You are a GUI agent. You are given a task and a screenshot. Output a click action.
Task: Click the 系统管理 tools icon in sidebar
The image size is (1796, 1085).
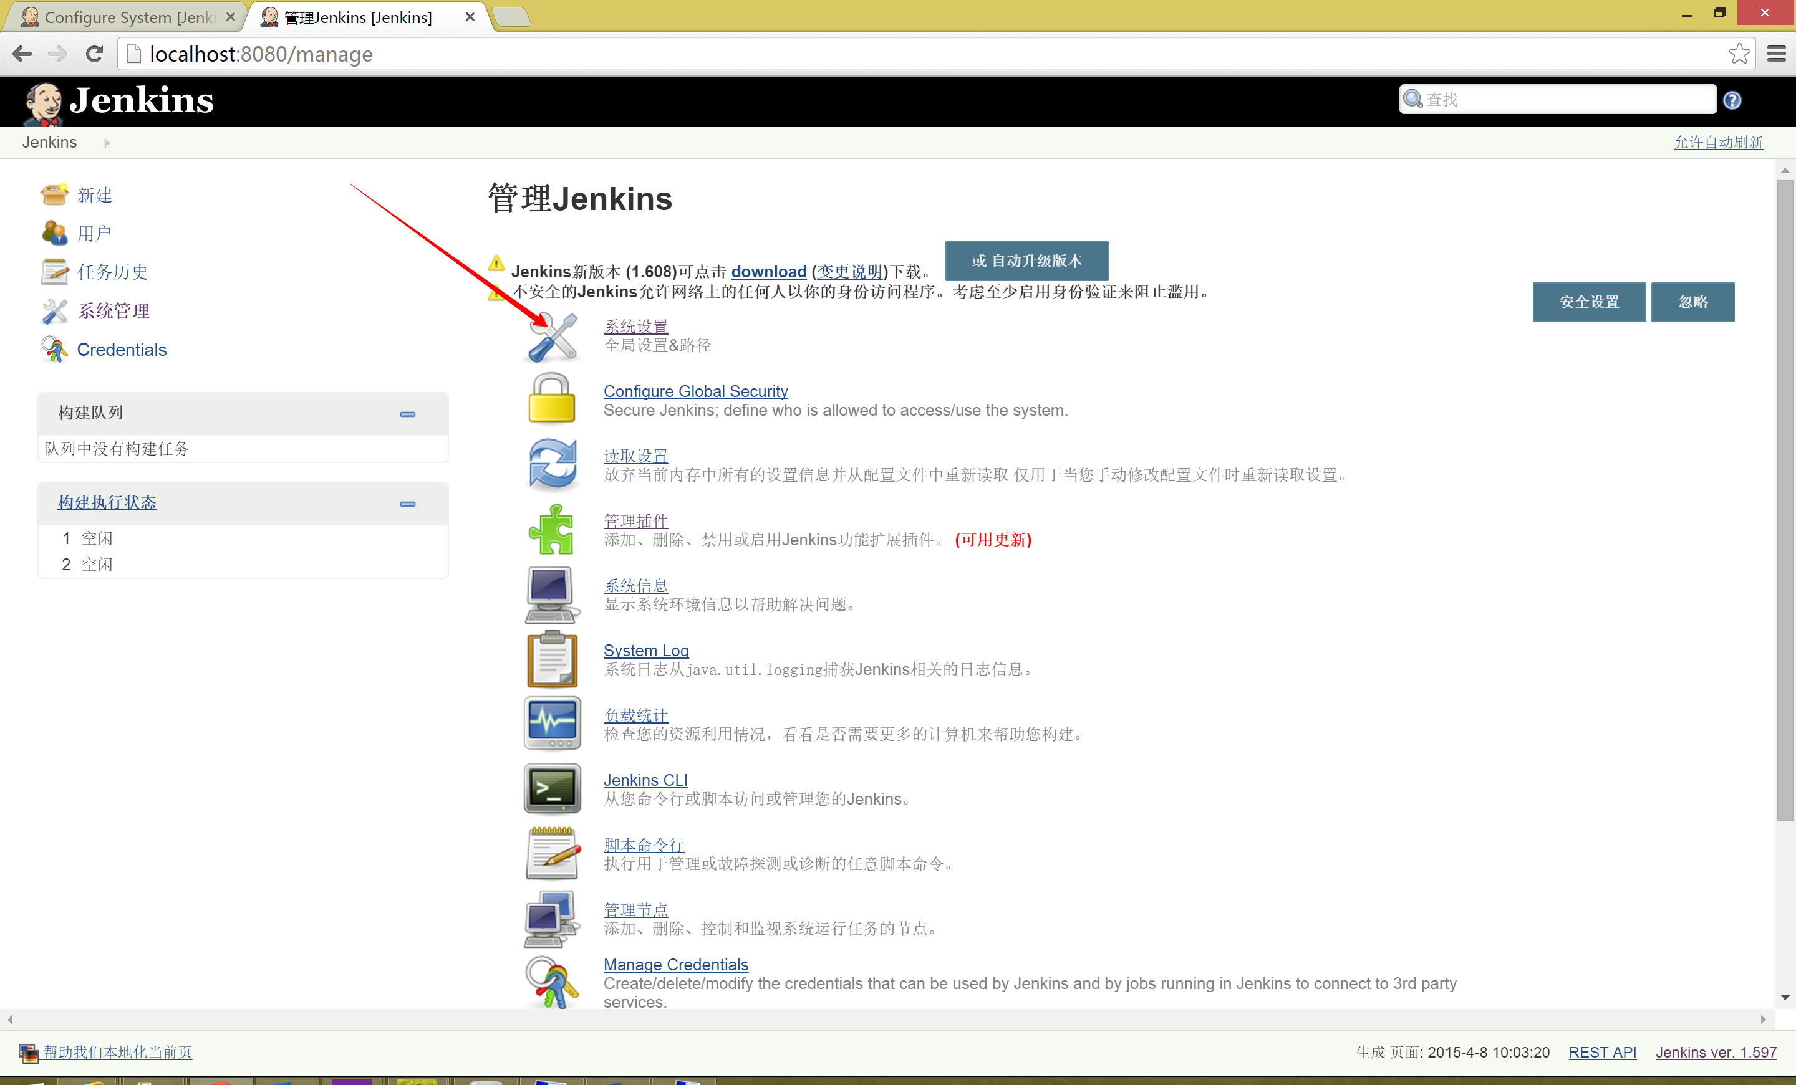tap(54, 311)
